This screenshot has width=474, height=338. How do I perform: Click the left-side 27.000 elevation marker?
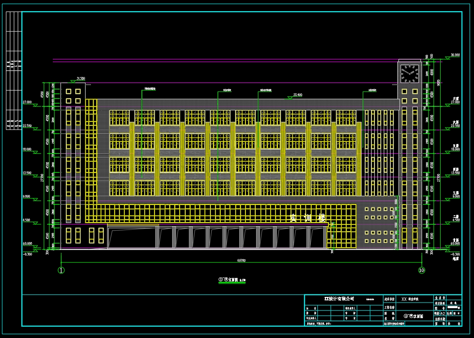pos(26,102)
